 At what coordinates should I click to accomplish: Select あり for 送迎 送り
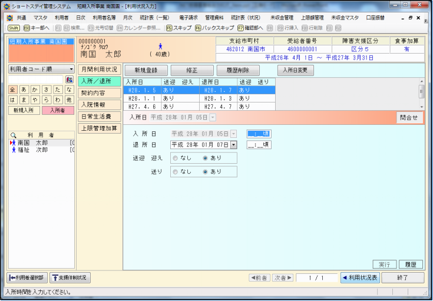tap(205, 171)
